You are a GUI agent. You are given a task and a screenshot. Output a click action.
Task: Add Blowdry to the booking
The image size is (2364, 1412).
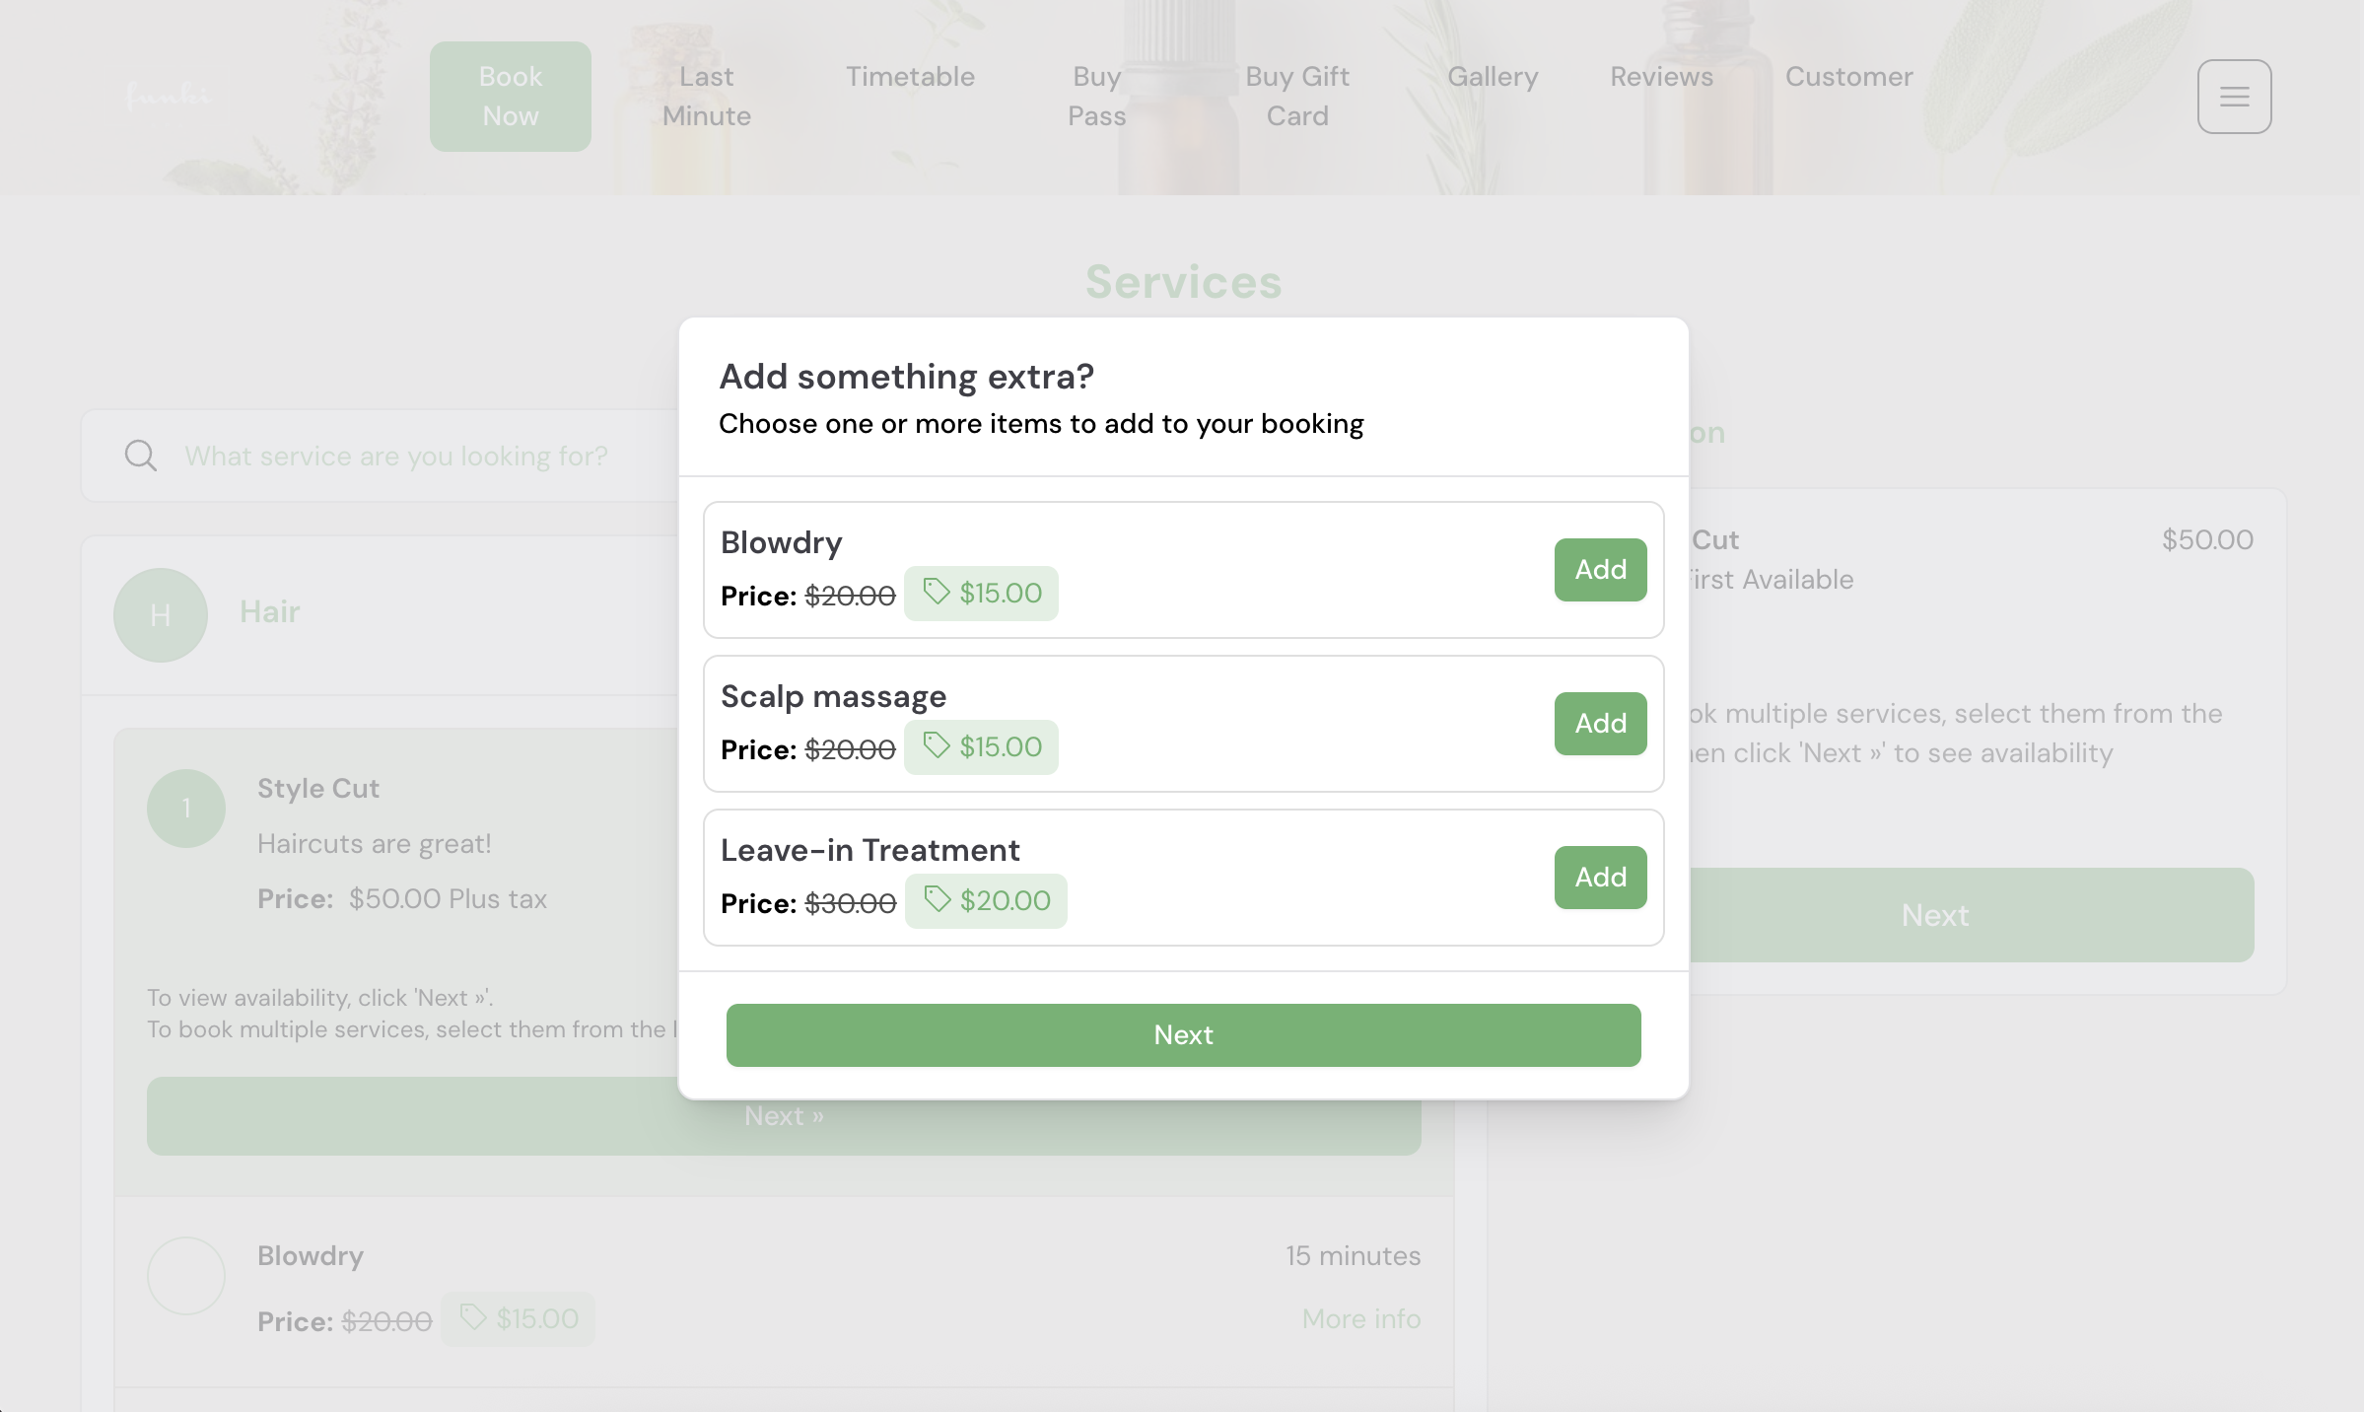pos(1600,570)
